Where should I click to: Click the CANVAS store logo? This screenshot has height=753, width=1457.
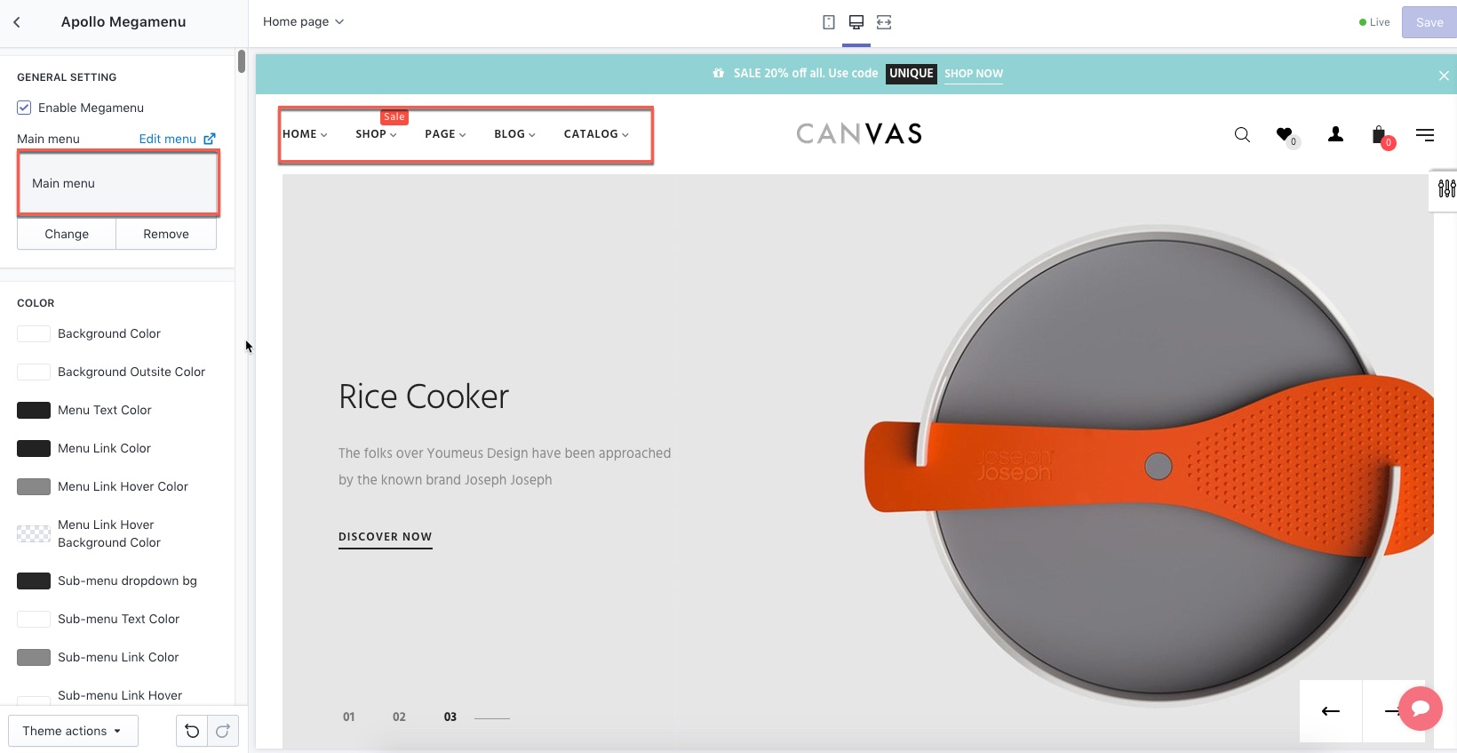(859, 134)
